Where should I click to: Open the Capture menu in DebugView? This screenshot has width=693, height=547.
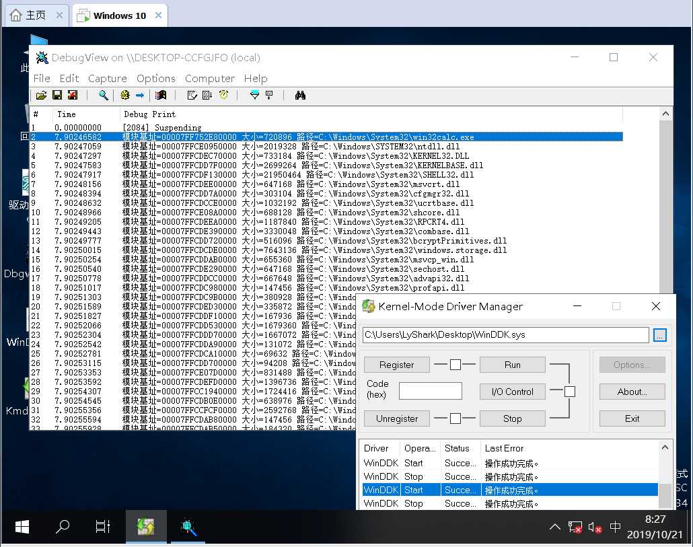pyautogui.click(x=107, y=79)
